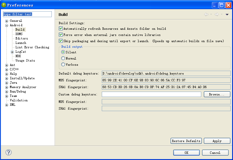233x160 pixels.
Task: Click the default MD5 fingerprint value field
Action: coord(166,80)
